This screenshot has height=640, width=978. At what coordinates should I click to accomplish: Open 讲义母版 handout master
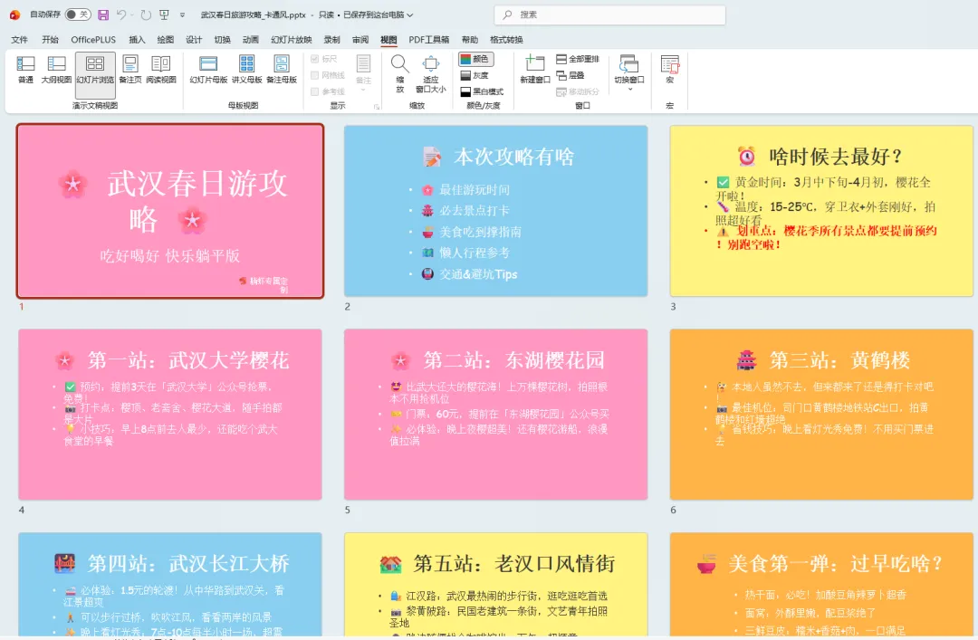(247, 69)
